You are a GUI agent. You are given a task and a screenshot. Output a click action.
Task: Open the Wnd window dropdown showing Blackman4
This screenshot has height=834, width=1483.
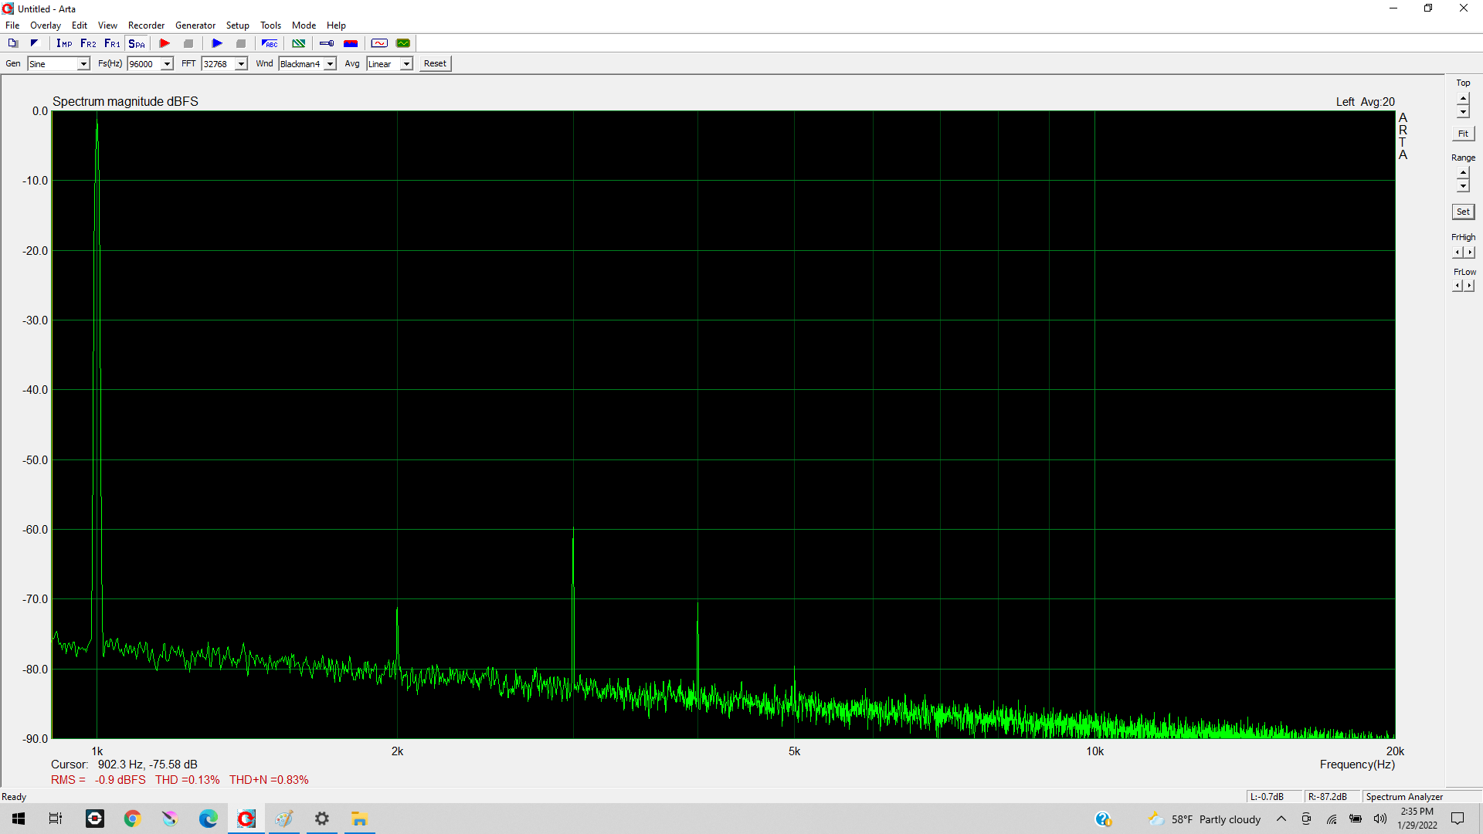tap(307, 64)
